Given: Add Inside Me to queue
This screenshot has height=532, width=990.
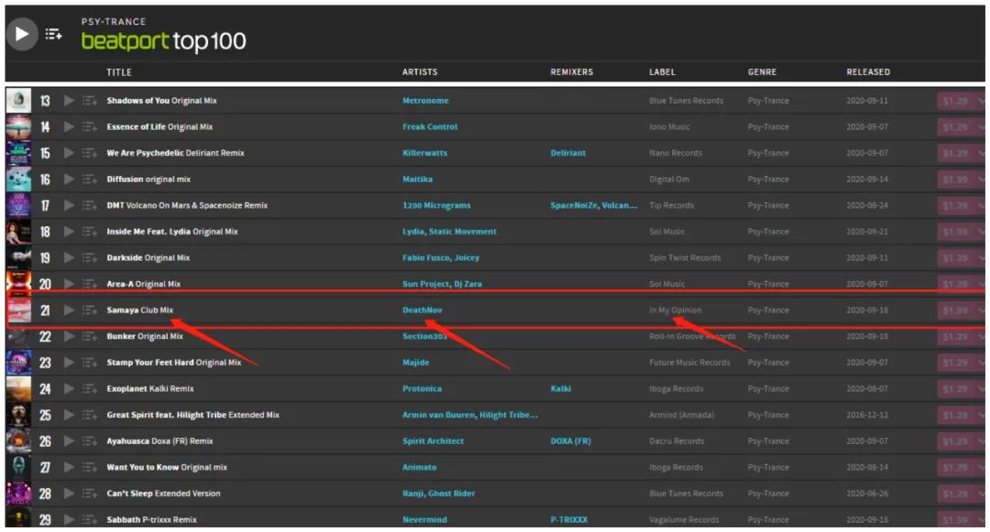Looking at the screenshot, I should 89,232.
